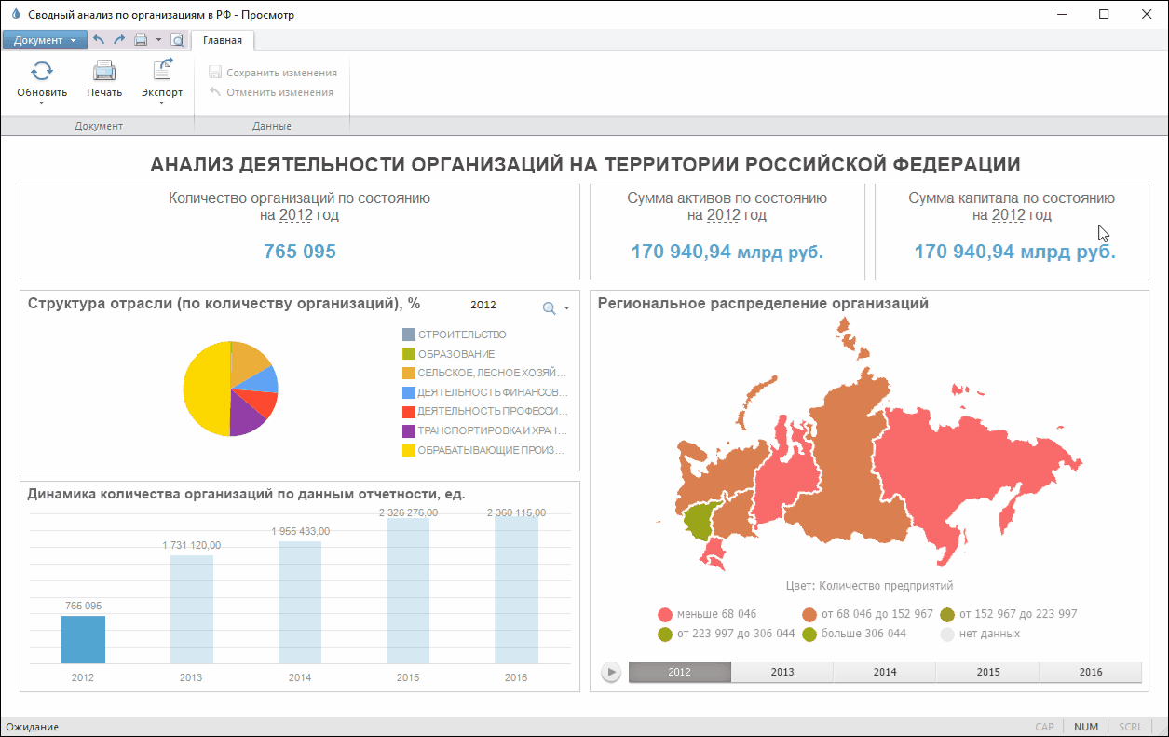Click the underlined 2012 in Сумма капитала card
Image resolution: width=1169 pixels, height=737 pixels.
coord(1009,215)
